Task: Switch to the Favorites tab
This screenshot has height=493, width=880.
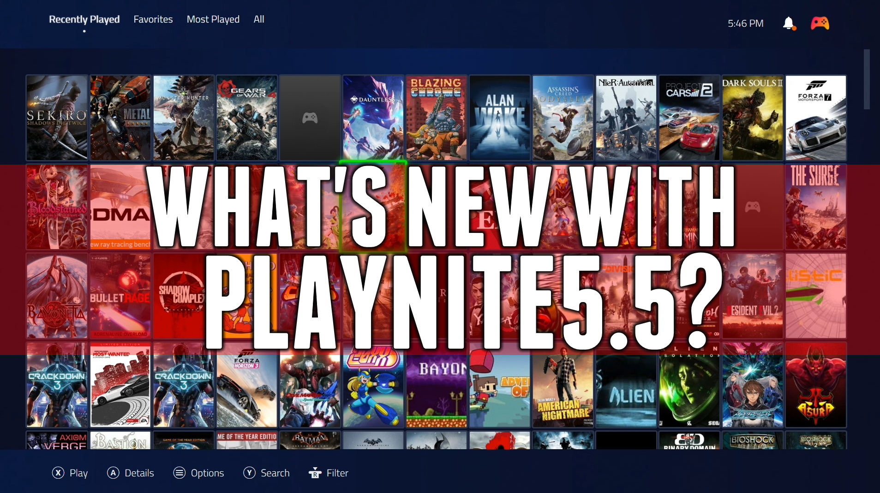Action: click(153, 19)
